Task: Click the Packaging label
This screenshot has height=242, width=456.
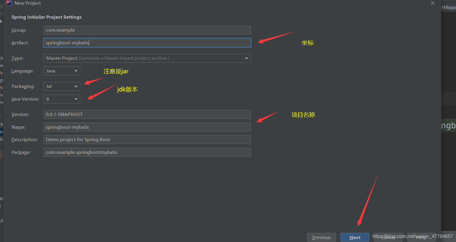Action: coord(23,86)
